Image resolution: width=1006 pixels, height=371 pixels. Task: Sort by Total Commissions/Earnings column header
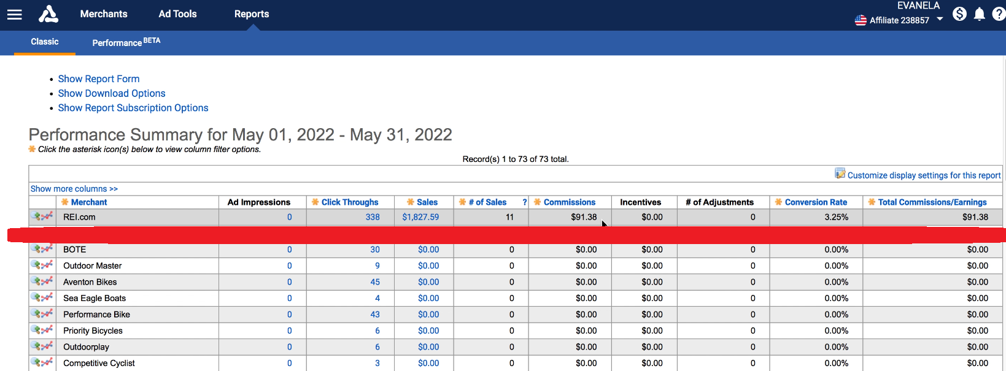932,202
